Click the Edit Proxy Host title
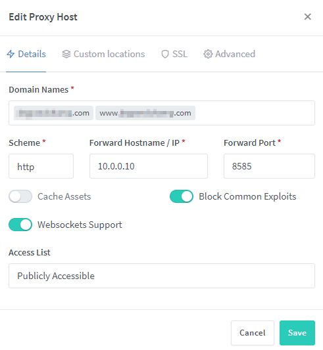The image size is (323, 350). [43, 17]
